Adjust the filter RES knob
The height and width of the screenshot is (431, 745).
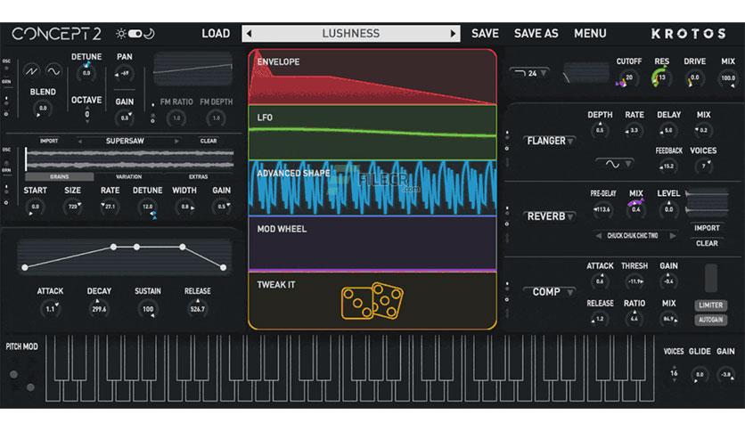tap(661, 77)
